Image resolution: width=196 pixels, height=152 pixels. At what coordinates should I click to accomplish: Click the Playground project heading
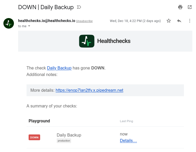(39, 121)
